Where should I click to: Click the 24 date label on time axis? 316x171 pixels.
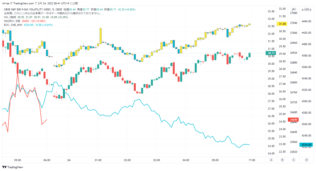69,160
